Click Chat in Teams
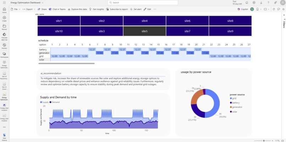Viewport: 286px width, 142px height. [57, 9]
